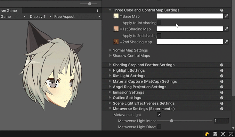Open help for Highlight Settings
Viewport: 235px width, 137px height.
click(x=222, y=71)
